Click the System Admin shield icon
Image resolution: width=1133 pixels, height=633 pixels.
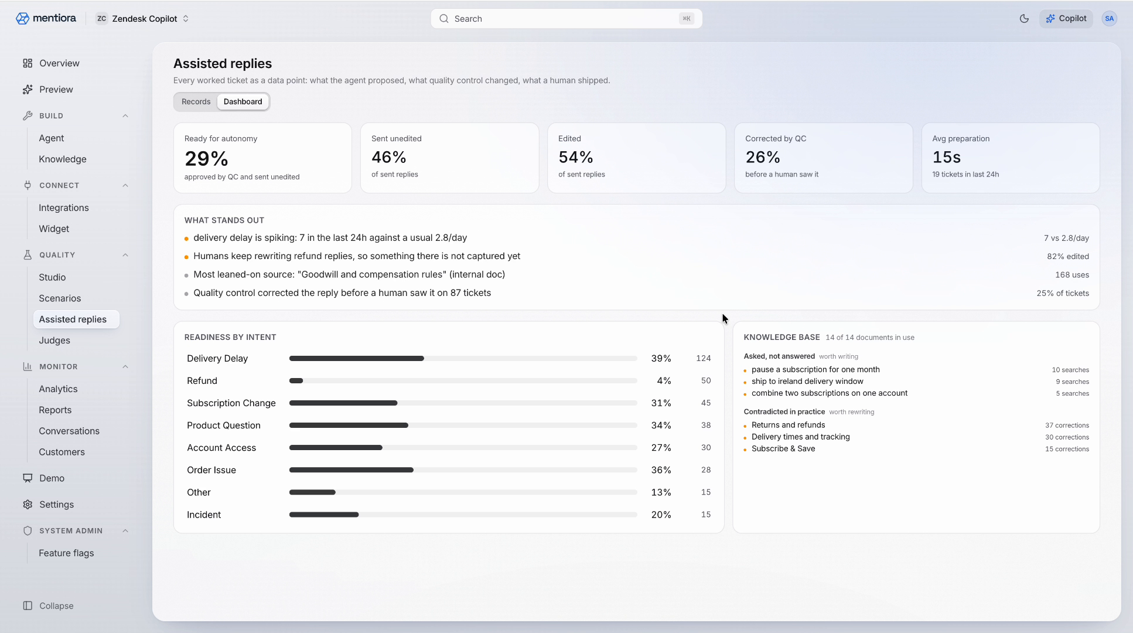(x=28, y=531)
